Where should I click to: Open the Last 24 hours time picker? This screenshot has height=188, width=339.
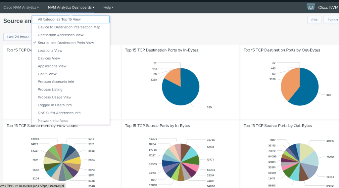tap(18, 37)
